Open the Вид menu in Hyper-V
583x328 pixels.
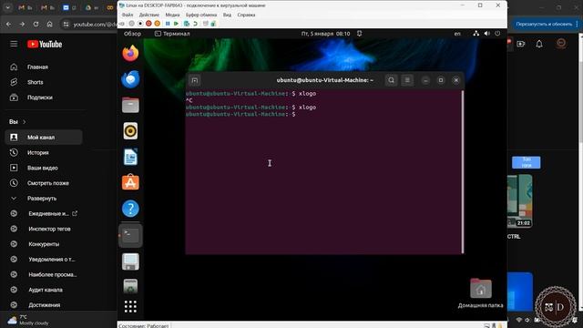pos(227,15)
